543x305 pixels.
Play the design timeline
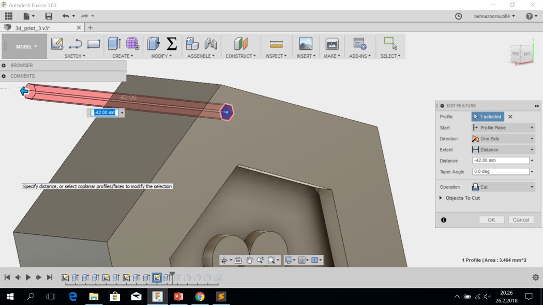coord(28,277)
